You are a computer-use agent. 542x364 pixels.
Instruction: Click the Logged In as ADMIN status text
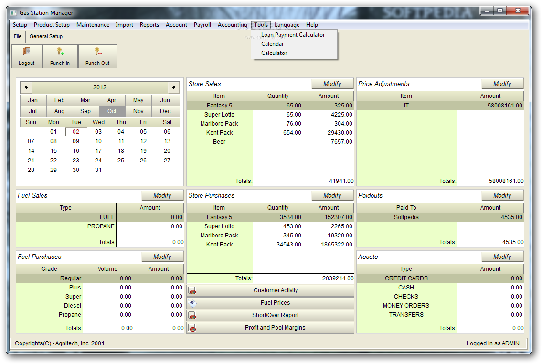[x=492, y=343]
